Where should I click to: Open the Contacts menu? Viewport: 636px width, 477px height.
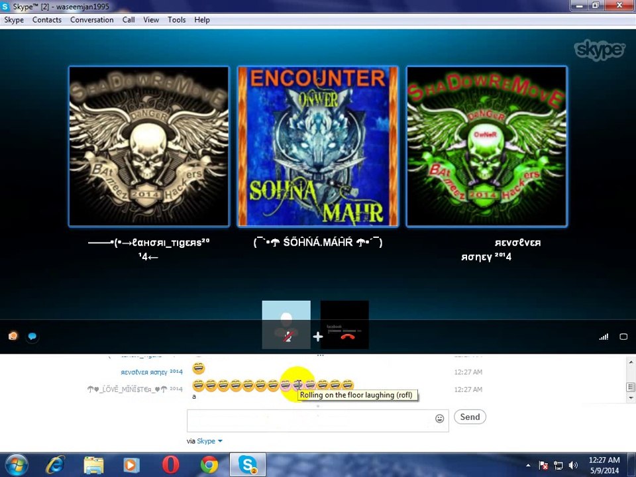tap(47, 19)
